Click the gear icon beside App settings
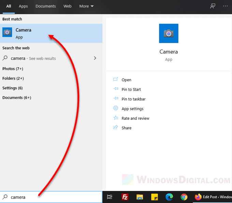This screenshot has width=232, height=203. coord(116,108)
